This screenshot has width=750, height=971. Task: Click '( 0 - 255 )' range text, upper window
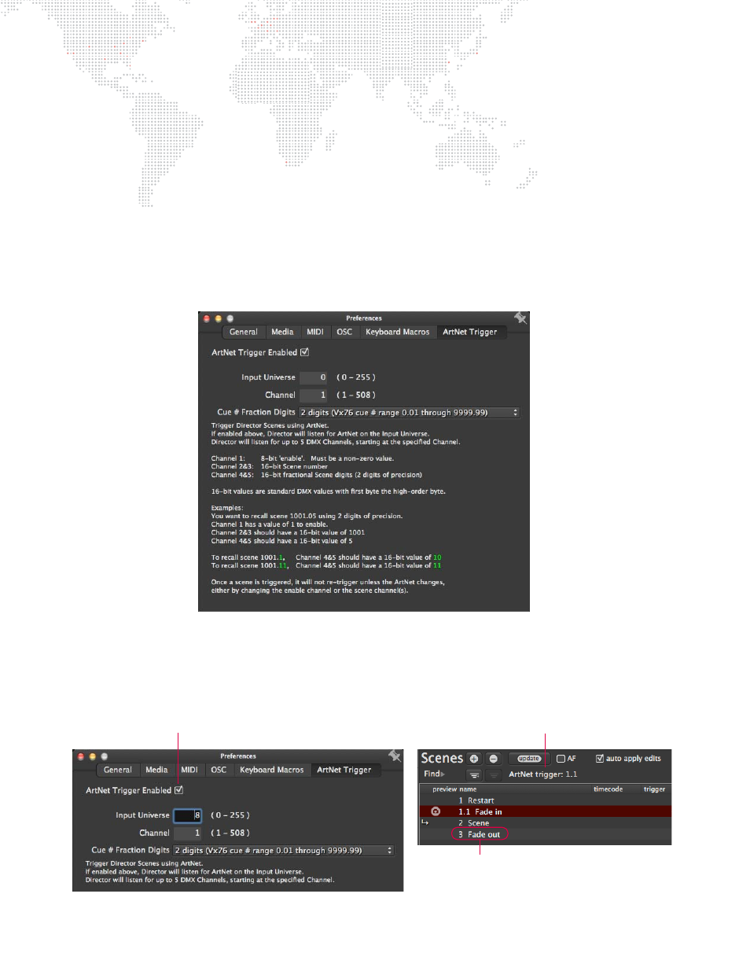(356, 377)
